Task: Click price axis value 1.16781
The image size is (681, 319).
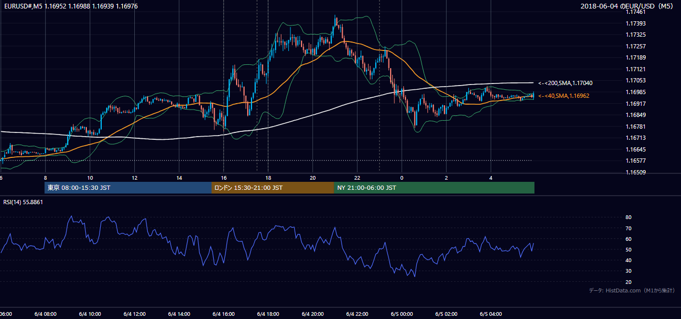Action: [x=635, y=127]
